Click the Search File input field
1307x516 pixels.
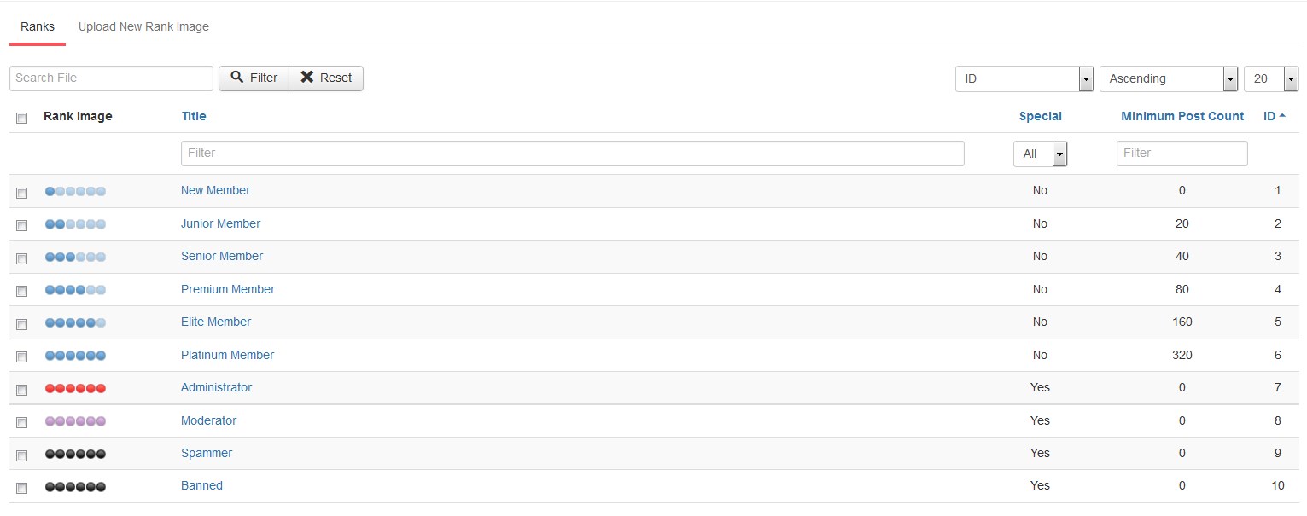pyautogui.click(x=111, y=78)
